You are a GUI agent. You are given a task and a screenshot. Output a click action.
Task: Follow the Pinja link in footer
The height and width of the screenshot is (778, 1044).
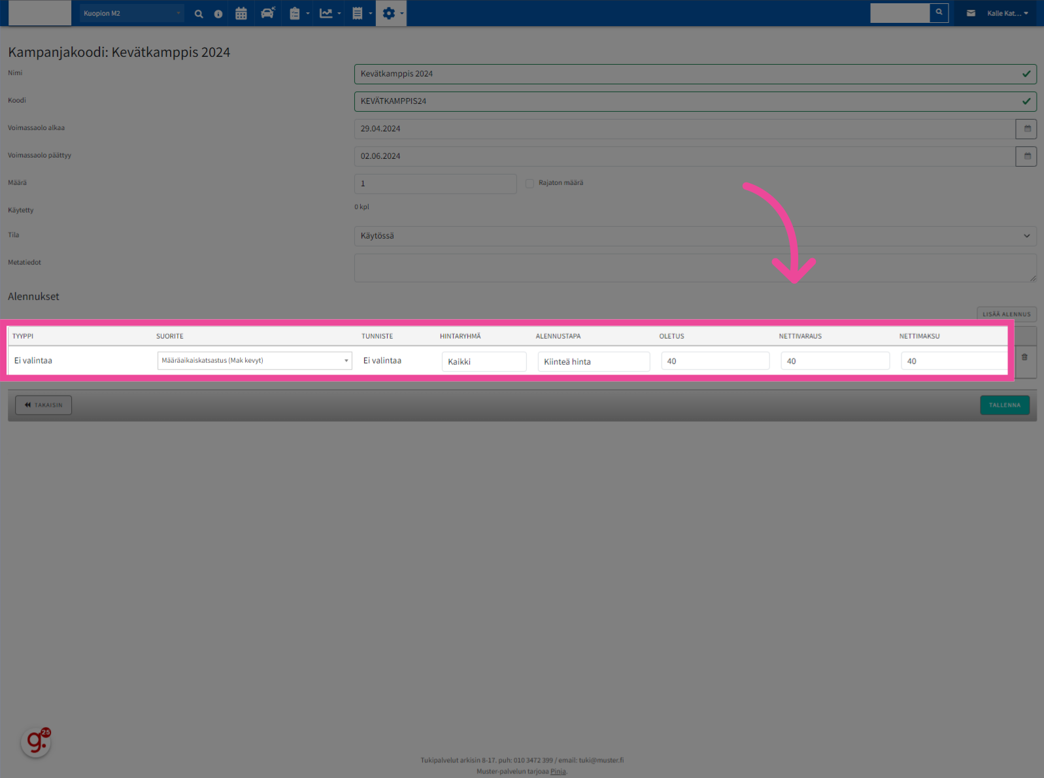pos(558,771)
